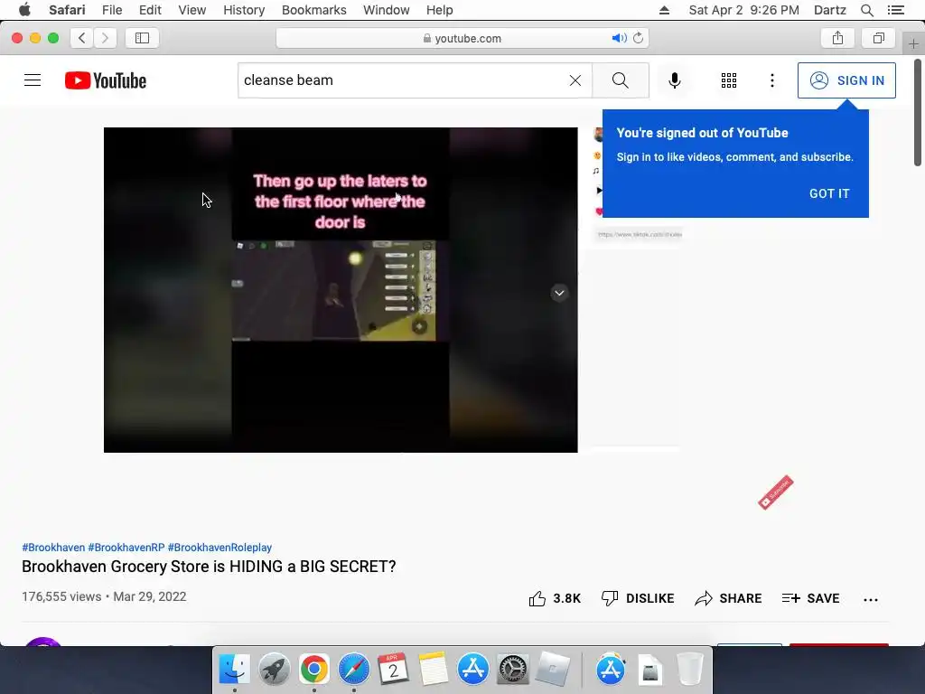The image size is (925, 694).
Task: Open Calendar from the Dock
Action: pos(393,670)
